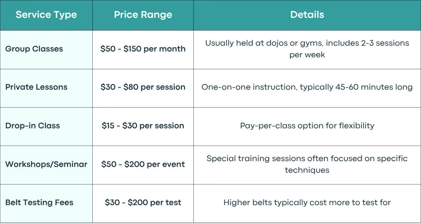Select the Belt Testing Fees row label
This screenshot has height=223, width=421.
[x=39, y=203]
